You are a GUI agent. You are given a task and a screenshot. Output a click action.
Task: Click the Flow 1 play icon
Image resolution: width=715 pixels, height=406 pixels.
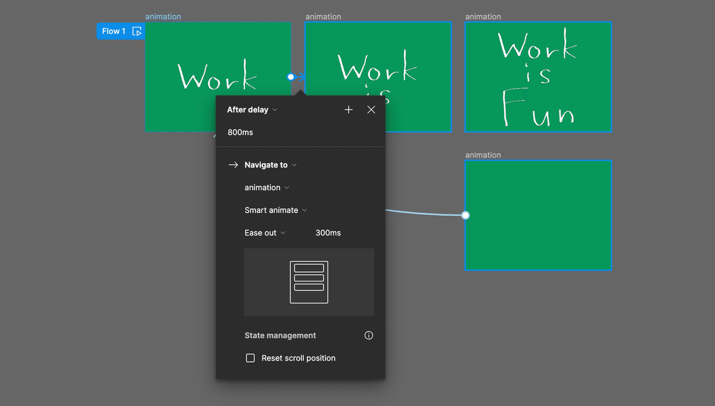click(x=137, y=31)
